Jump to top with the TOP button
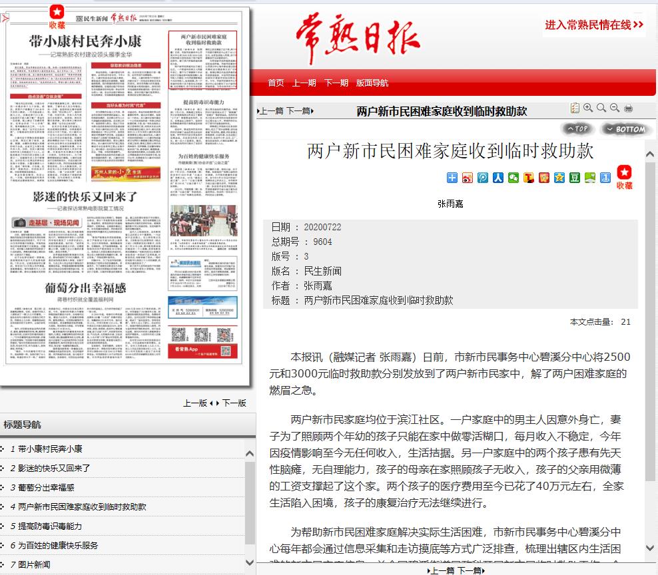 (x=577, y=128)
